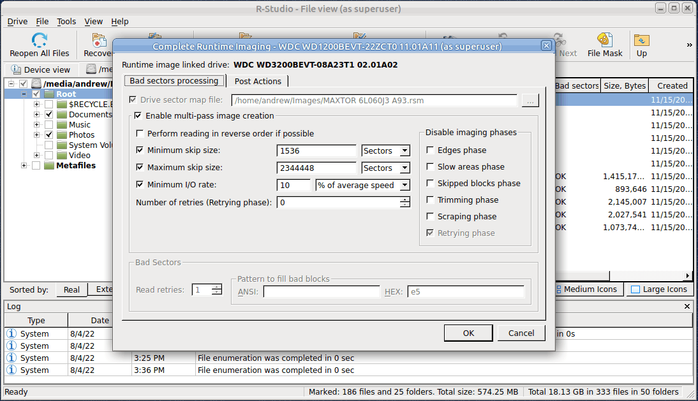Enable reading in reverse order option
Image resolution: width=698 pixels, height=401 pixels.
point(140,133)
